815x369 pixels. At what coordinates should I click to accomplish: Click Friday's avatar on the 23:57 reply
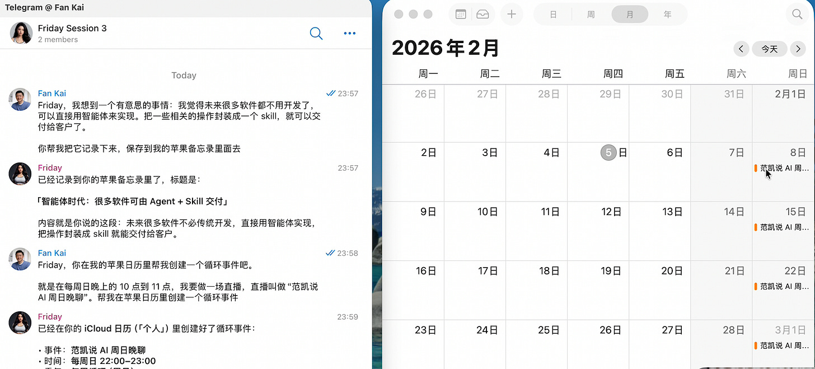click(x=20, y=174)
